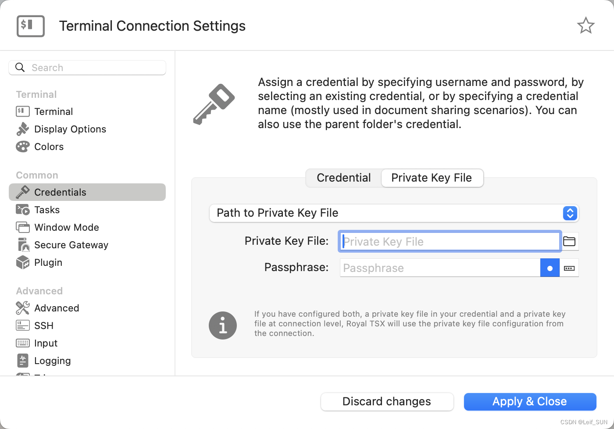614x429 pixels.
Task: Click into the Passphrase input field
Action: pos(439,268)
